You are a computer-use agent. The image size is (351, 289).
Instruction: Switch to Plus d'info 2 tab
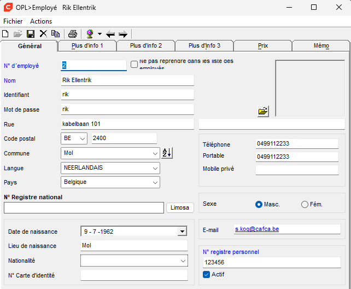(146, 45)
